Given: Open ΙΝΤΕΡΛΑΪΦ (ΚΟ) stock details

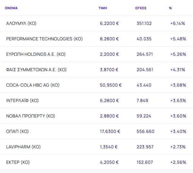Looking at the screenshot, I should [x=22, y=101].
